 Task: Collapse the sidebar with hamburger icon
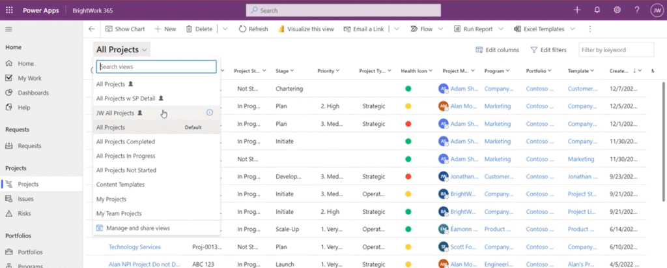9,29
